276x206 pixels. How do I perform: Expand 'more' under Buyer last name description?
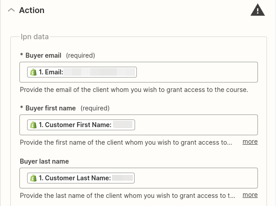coord(250,195)
